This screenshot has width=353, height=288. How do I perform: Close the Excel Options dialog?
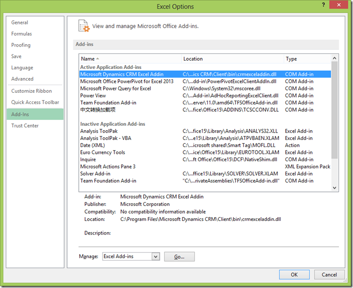[x=338, y=5]
